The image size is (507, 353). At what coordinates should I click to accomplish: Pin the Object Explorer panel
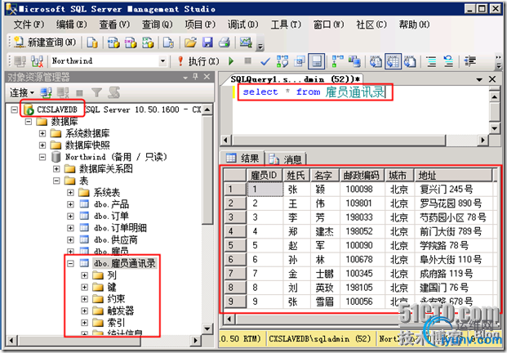click(195, 77)
